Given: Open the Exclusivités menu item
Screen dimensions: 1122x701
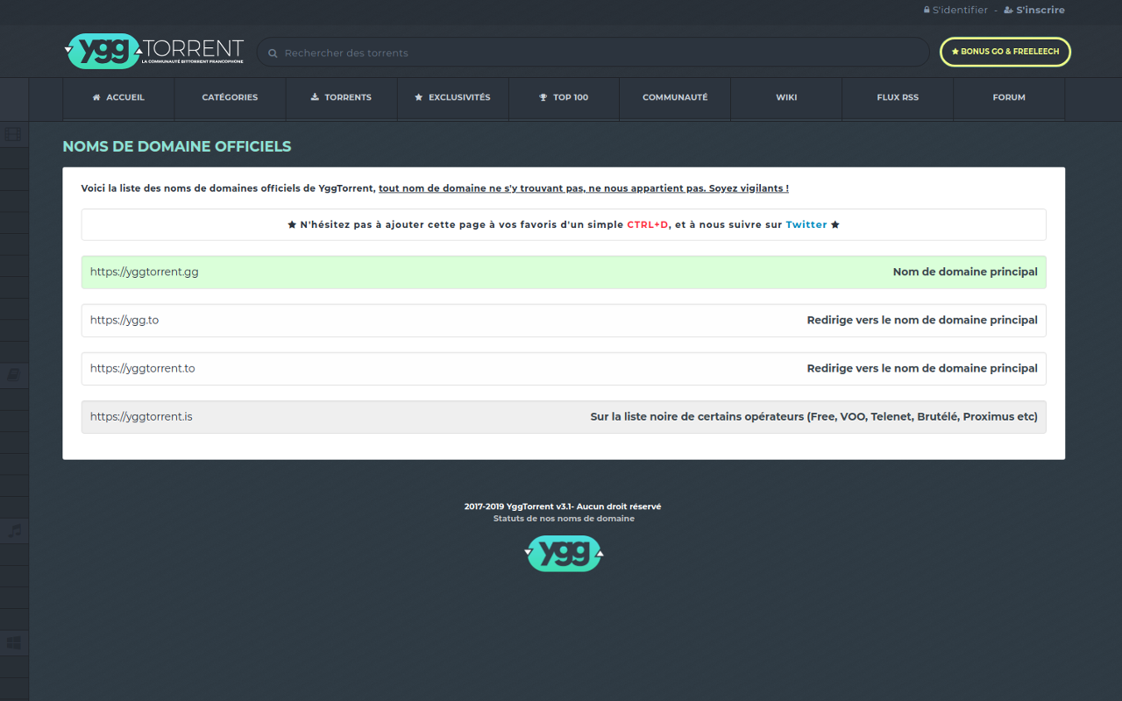Looking at the screenshot, I should pos(452,97).
